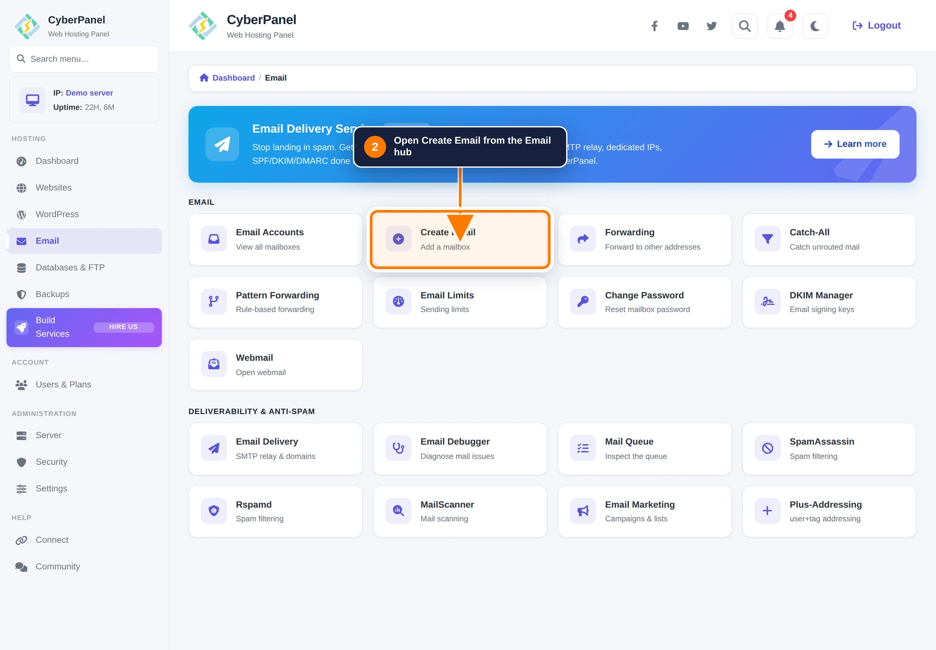The image size is (936, 650).
Task: Click the HIRE US badge
Action: coord(123,327)
